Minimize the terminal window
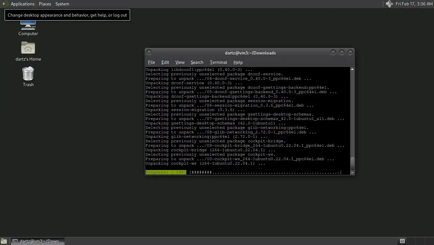Image resolution: width=434 pixels, height=245 pixels. (x=333, y=52)
